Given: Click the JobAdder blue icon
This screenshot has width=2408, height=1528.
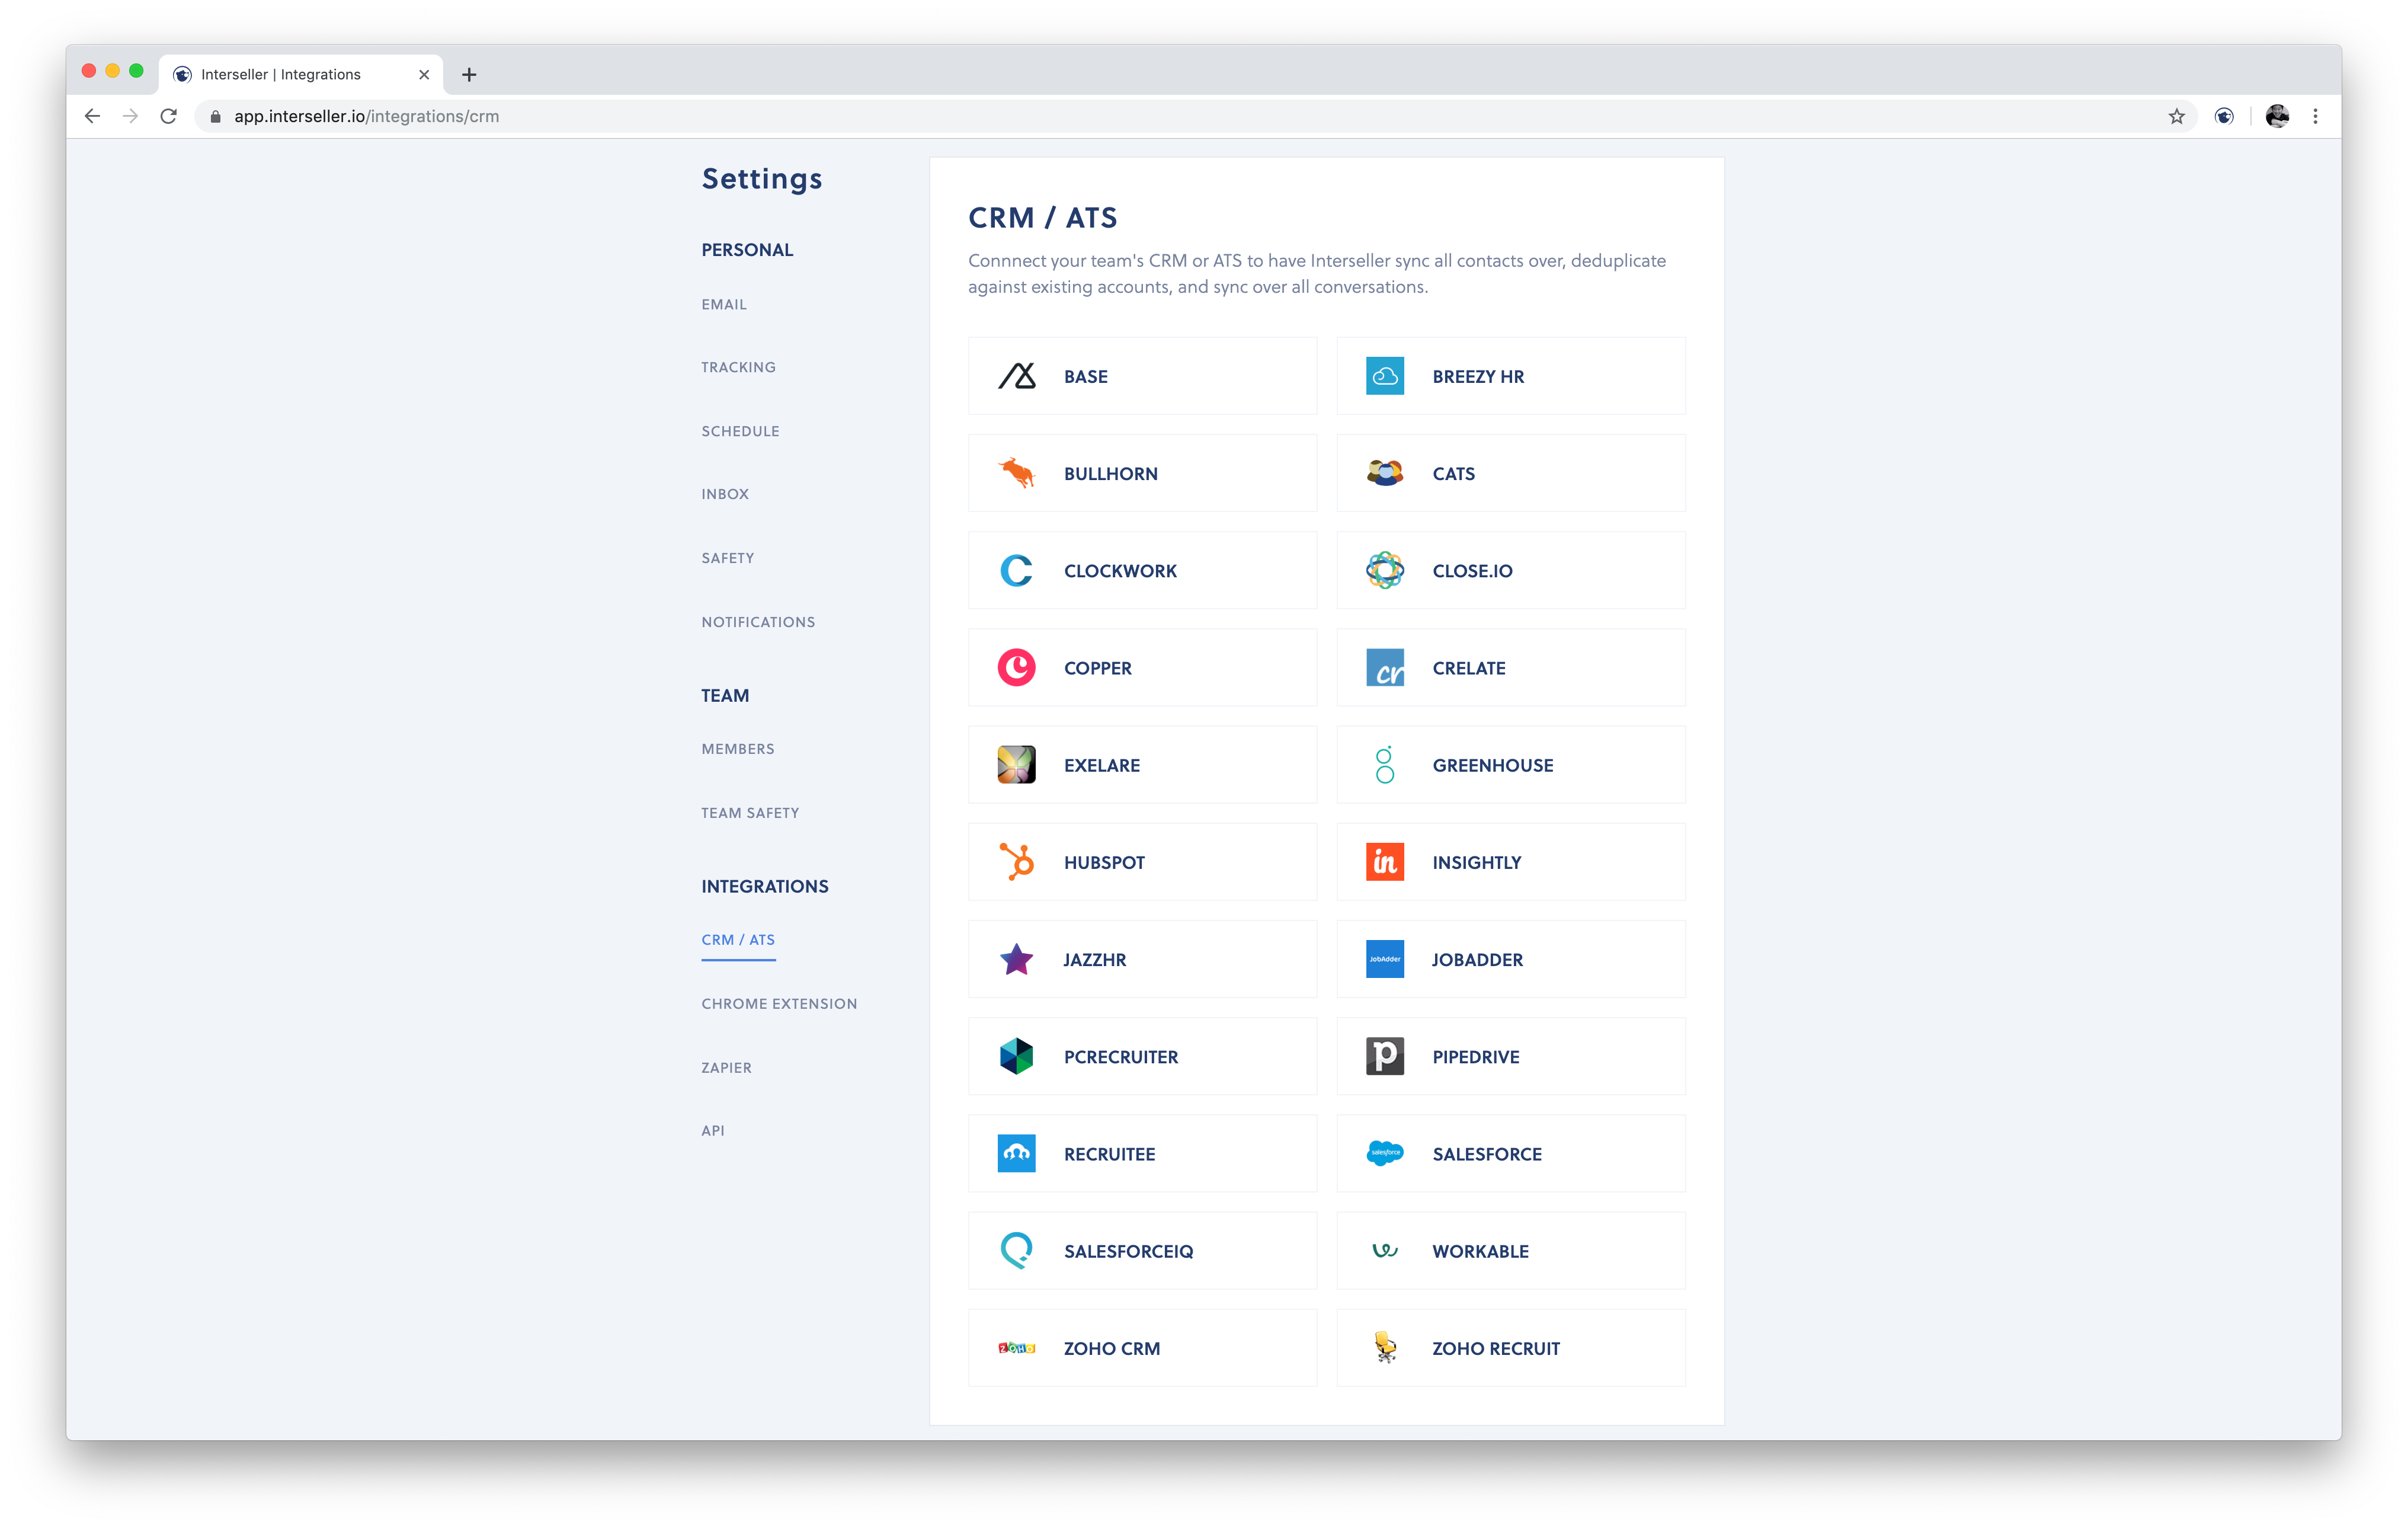Looking at the screenshot, I should pyautogui.click(x=1384, y=959).
